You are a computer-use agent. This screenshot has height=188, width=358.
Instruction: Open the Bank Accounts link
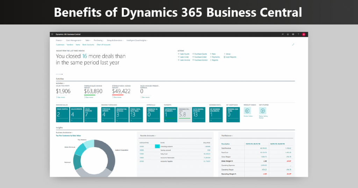pyautogui.click(x=88, y=45)
